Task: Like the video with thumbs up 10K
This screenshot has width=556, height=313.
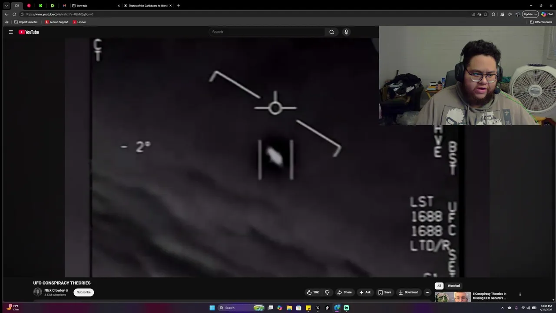Action: 313,292
